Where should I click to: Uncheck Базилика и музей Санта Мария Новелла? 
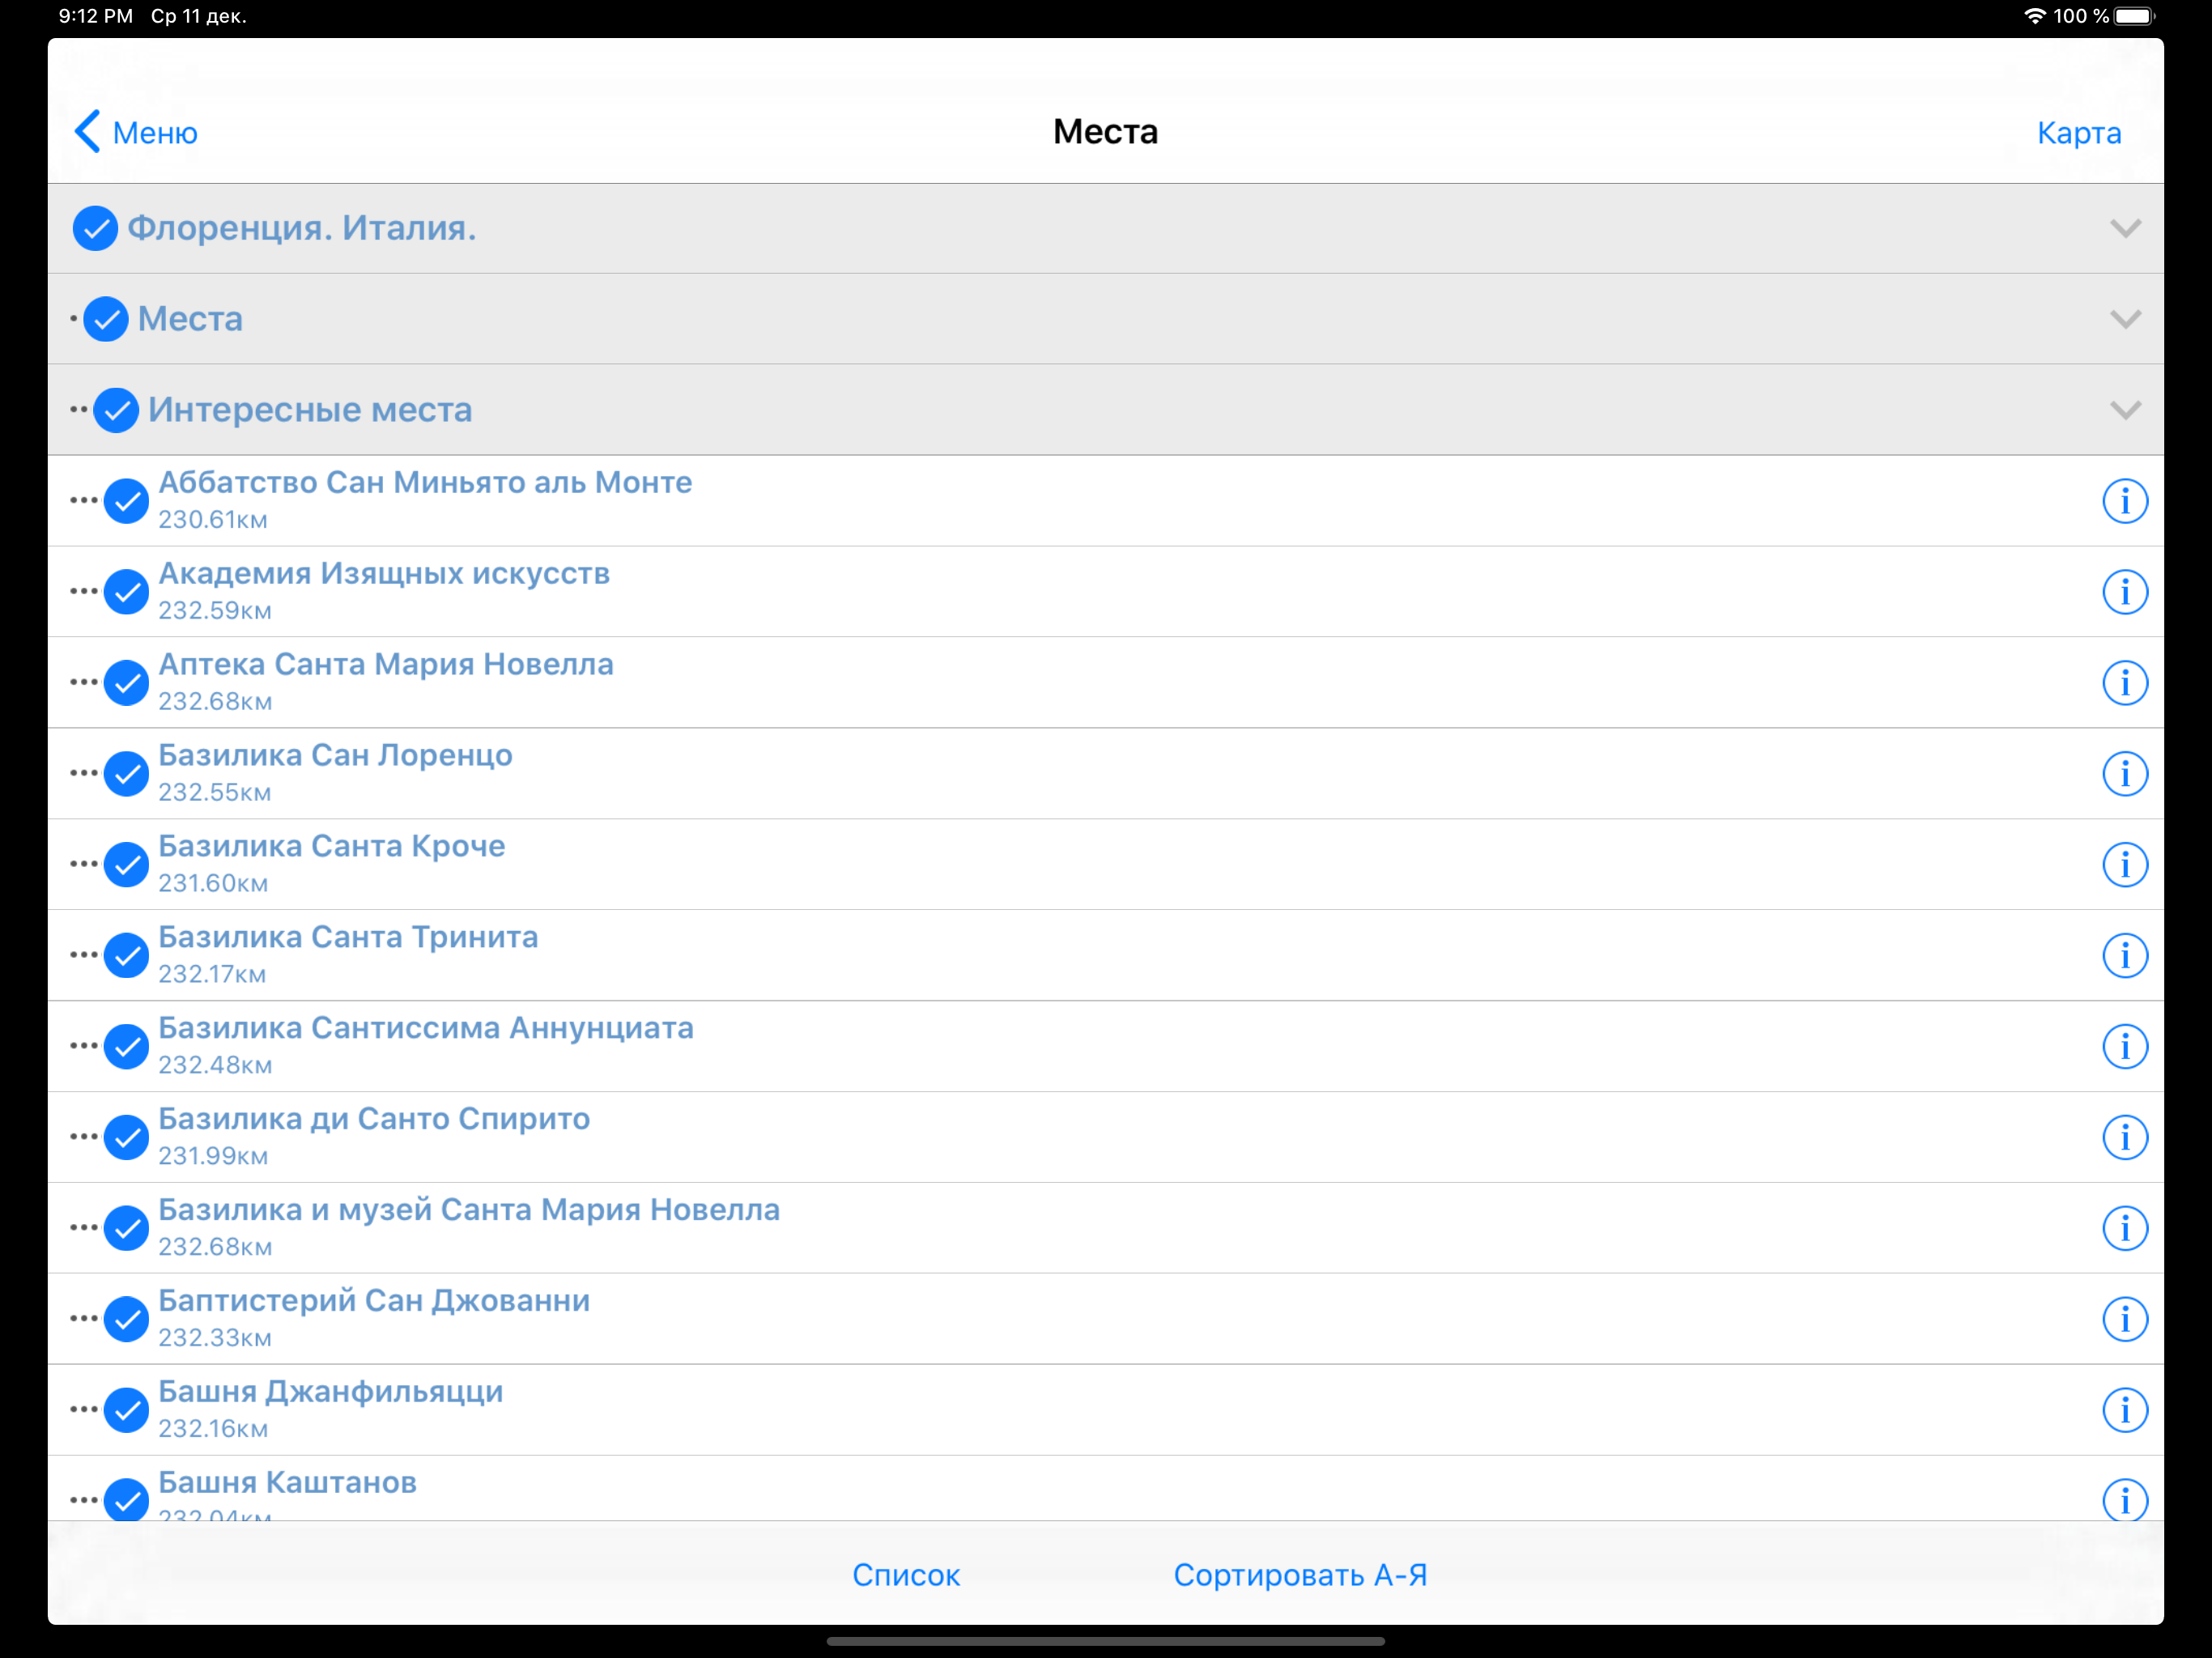click(127, 1228)
